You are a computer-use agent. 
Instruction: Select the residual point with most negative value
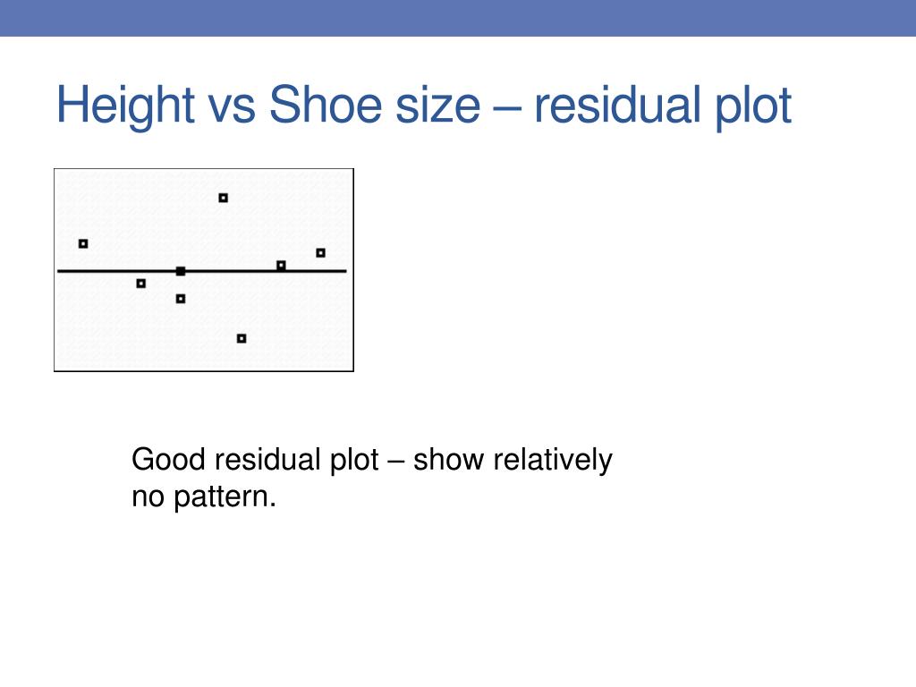pos(242,338)
